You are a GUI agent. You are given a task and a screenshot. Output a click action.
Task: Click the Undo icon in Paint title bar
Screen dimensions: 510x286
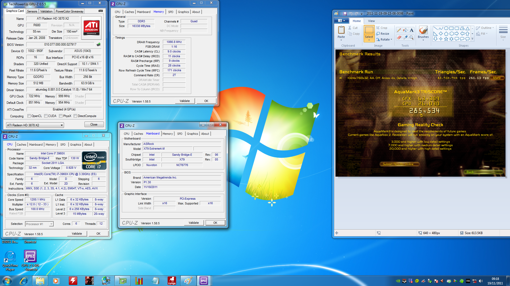point(351,14)
